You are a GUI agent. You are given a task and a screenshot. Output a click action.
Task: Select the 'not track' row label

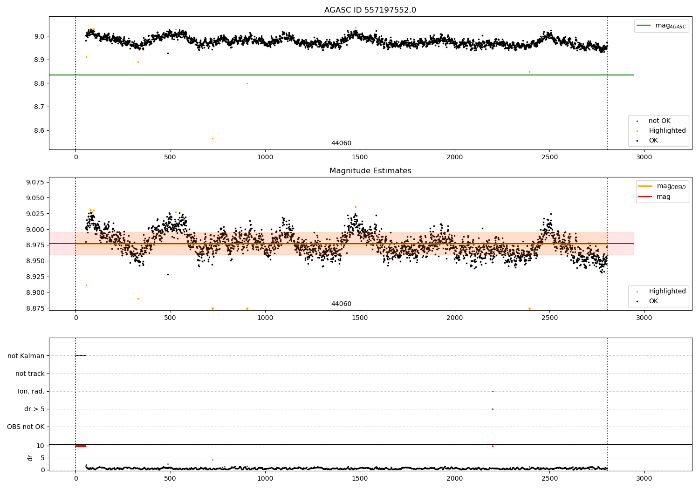coord(30,374)
